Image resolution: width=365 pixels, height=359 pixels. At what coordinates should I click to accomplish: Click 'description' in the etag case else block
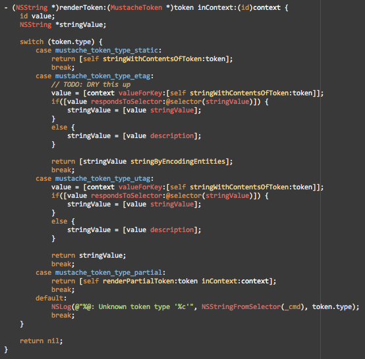[172, 136]
